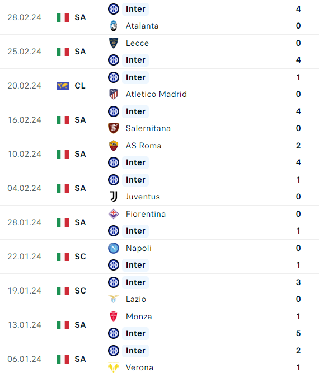The height and width of the screenshot is (377, 319).
Task: Click the SC competition label on 19.01.24
Action: 80,291
